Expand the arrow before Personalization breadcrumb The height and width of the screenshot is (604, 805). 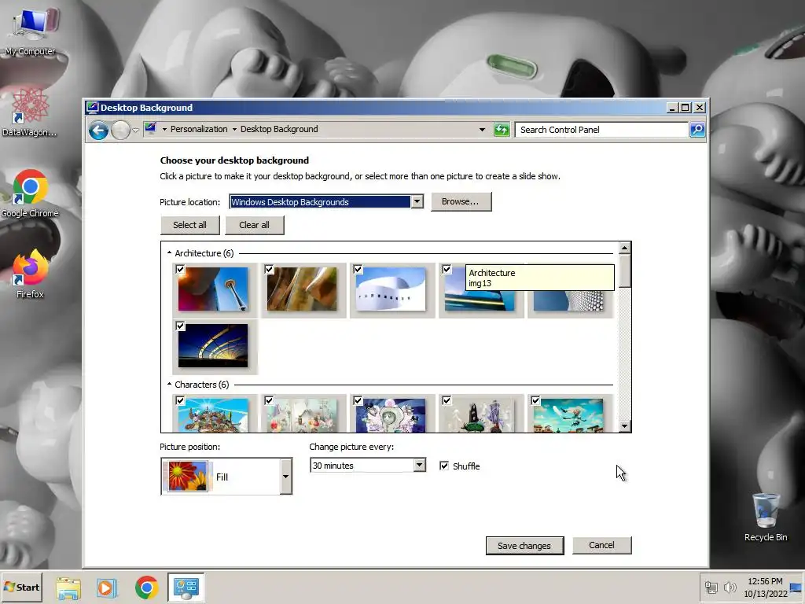click(x=164, y=130)
